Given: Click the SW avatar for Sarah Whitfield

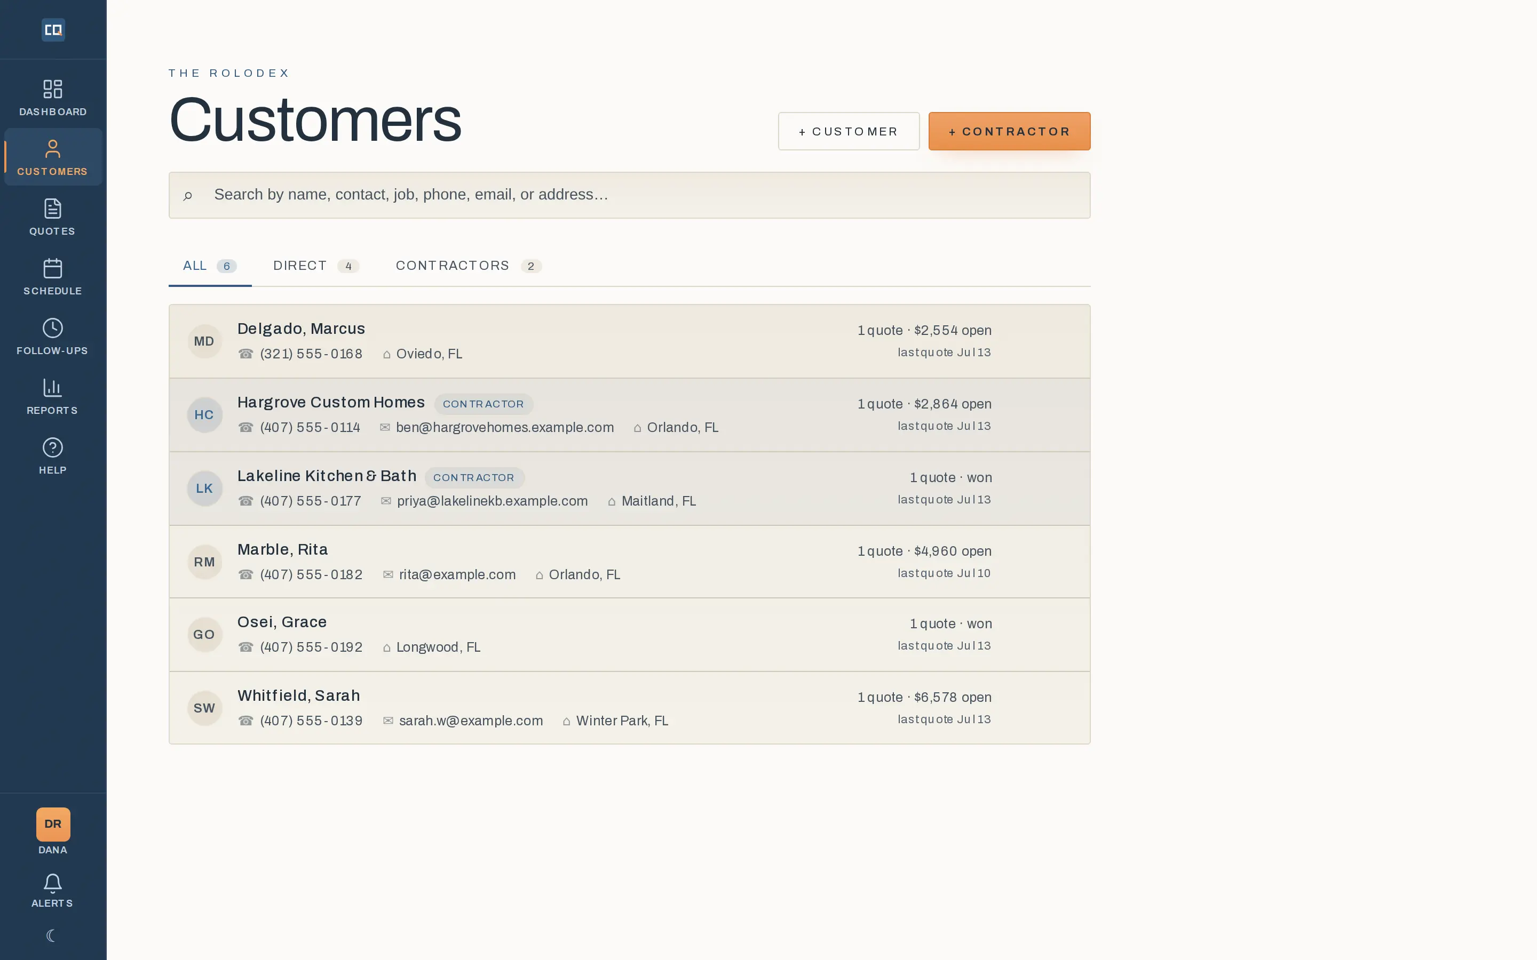Looking at the screenshot, I should pos(204,709).
